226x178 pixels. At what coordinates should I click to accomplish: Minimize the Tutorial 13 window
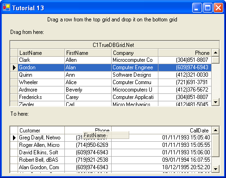pos(197,7)
